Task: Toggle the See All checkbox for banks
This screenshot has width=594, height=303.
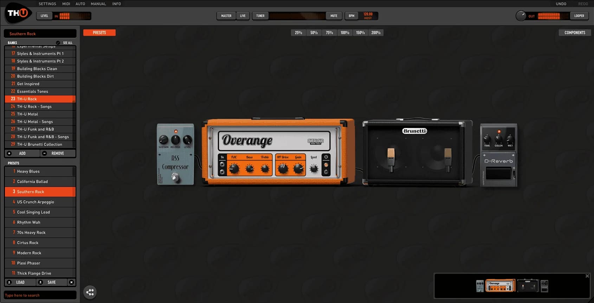Action: point(58,43)
